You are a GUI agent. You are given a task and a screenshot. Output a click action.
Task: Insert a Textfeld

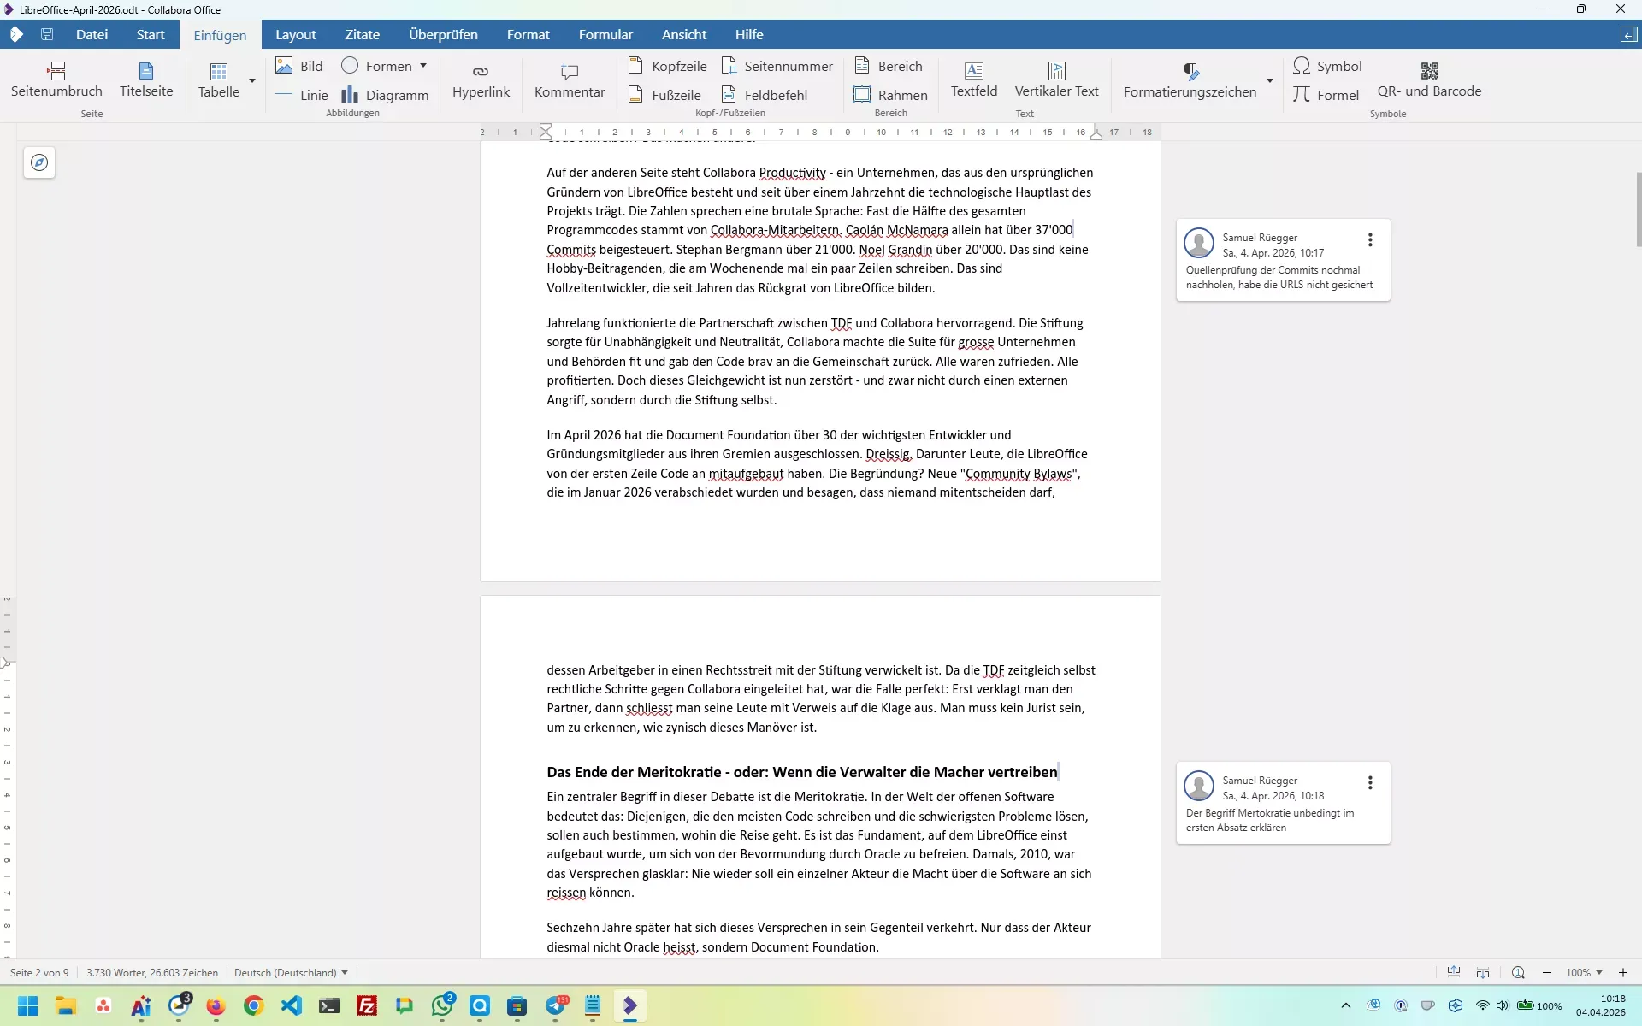[974, 80]
